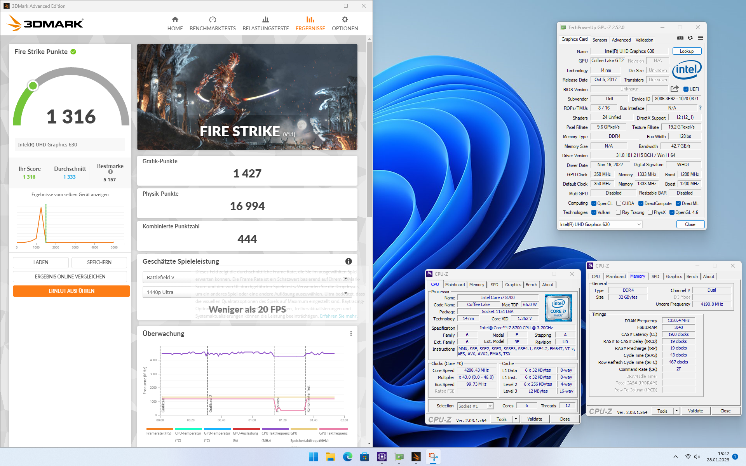Open Tools dropdown arrow in left CPU-Z
The height and width of the screenshot is (466, 746).
click(516, 419)
